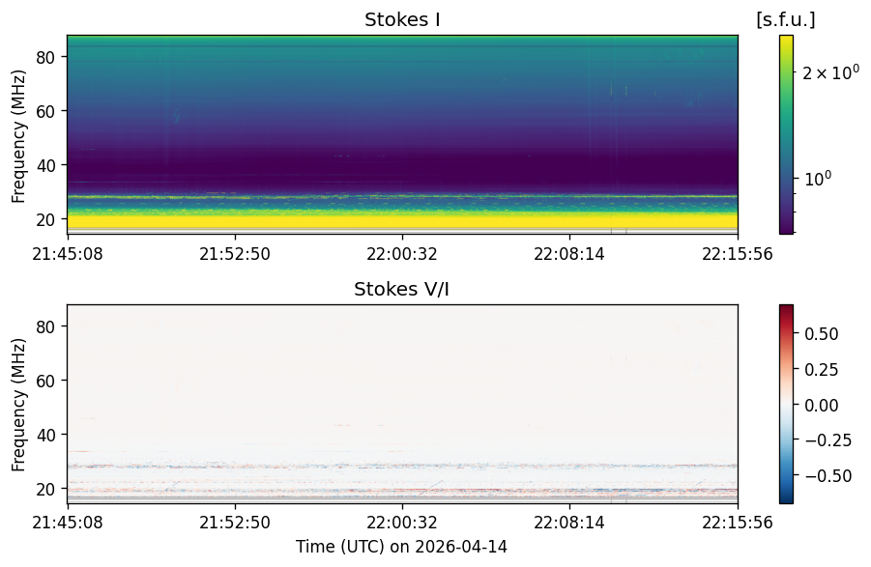Click the 80 MHz tick on Stokes I
This screenshot has width=871, height=567.
tap(45, 57)
